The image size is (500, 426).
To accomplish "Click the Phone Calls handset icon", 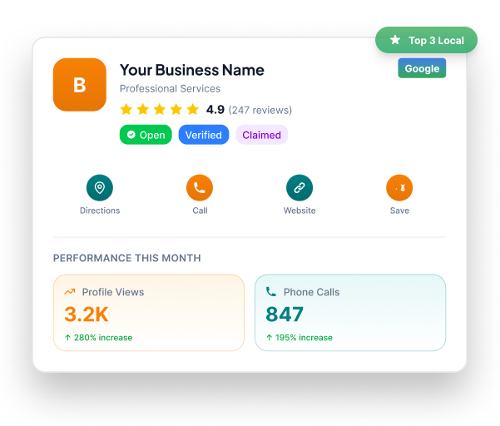I will coord(271,292).
